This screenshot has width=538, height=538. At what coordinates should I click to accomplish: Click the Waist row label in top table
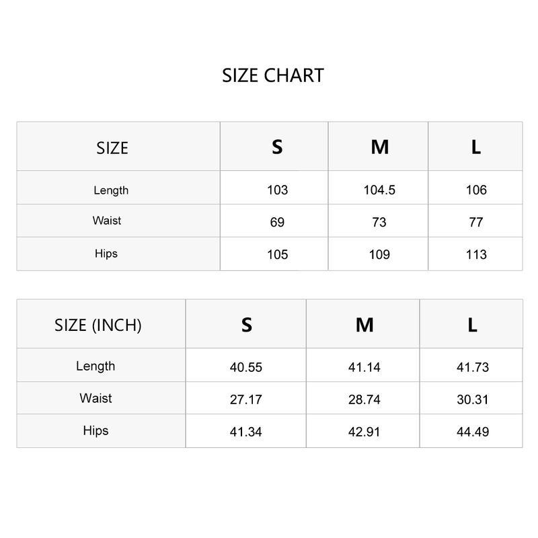(x=107, y=221)
